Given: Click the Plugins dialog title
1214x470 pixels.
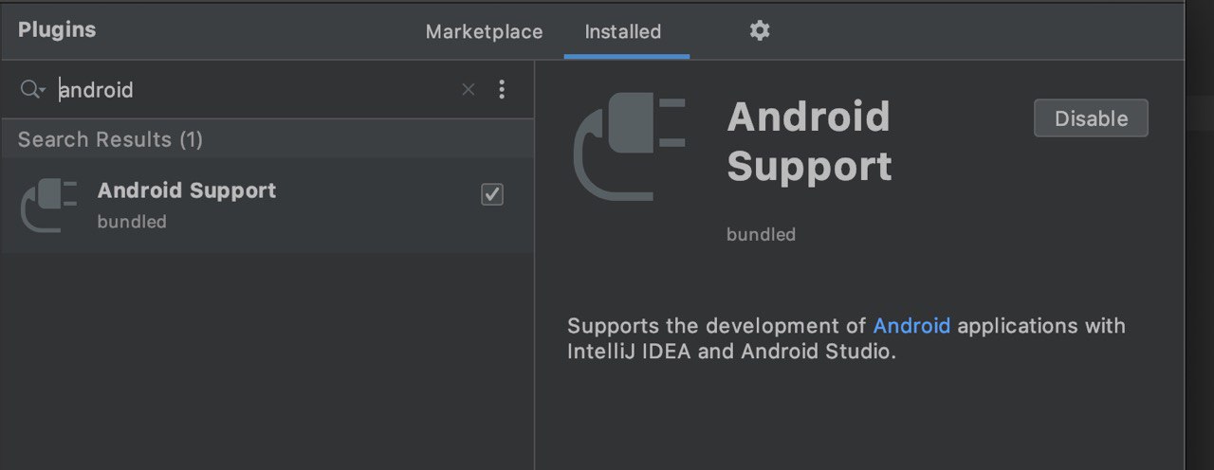Looking at the screenshot, I should (x=57, y=29).
